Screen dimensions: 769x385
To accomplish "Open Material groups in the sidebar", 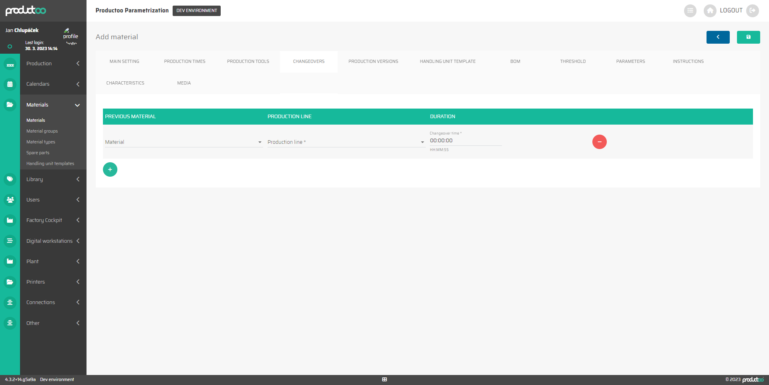I will [42, 131].
